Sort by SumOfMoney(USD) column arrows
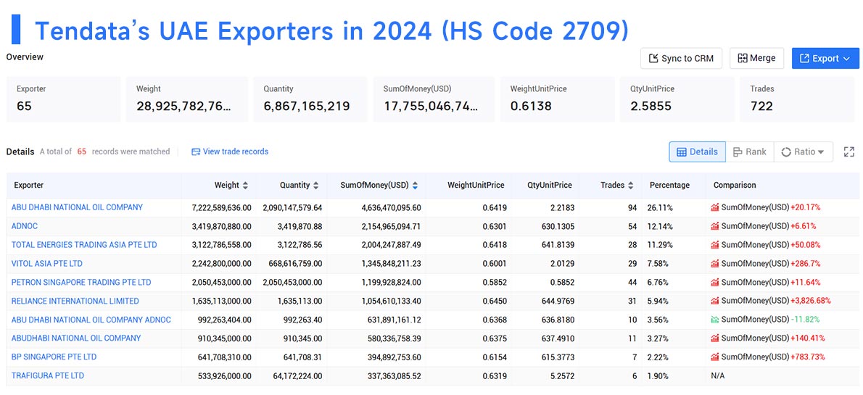 (x=415, y=186)
